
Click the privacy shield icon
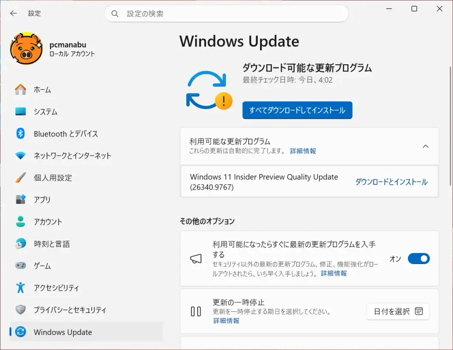tap(20, 310)
